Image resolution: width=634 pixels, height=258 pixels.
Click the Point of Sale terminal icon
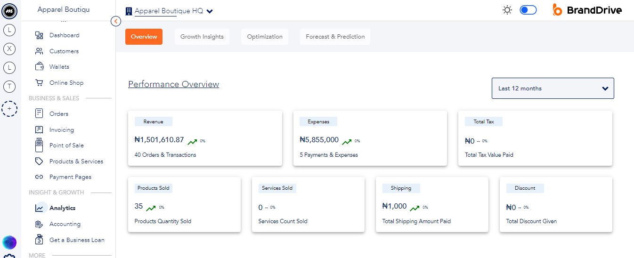[x=40, y=145]
